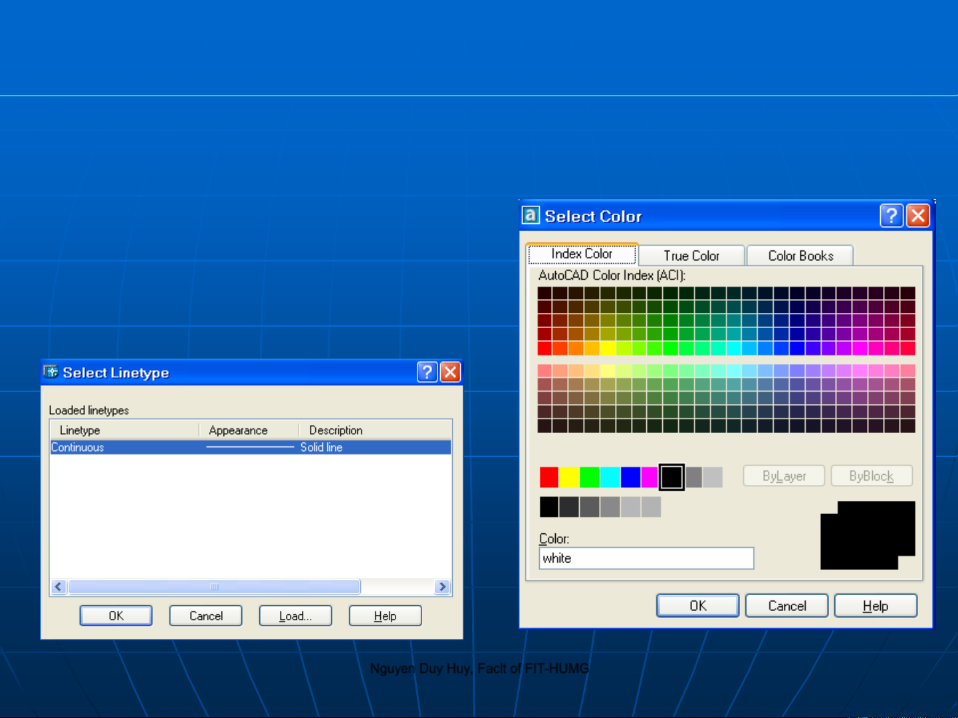Select the cyan standard color swatch

pyautogui.click(x=610, y=477)
